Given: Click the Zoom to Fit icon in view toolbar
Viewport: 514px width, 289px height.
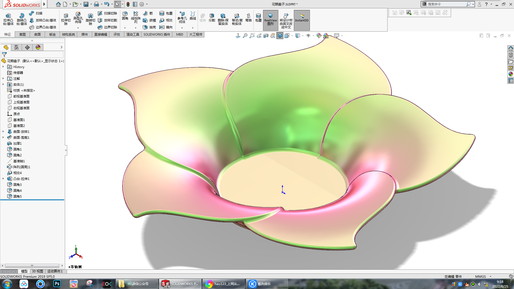Looking at the screenshot, I should click(x=245, y=36).
